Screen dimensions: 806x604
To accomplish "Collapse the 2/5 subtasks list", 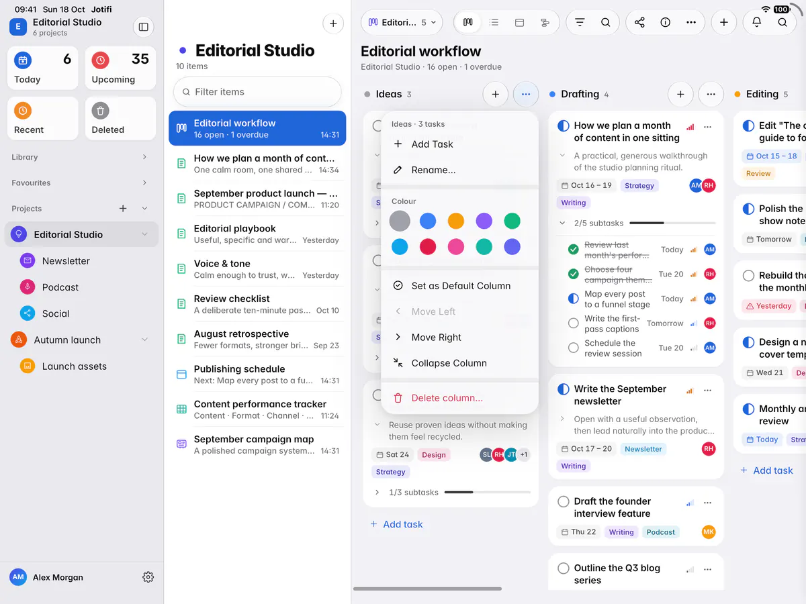I will click(562, 223).
